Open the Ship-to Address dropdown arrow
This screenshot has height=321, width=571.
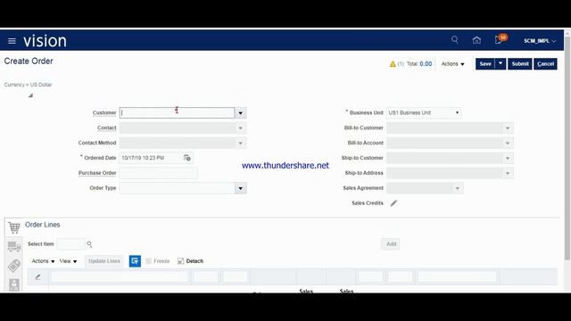point(508,173)
